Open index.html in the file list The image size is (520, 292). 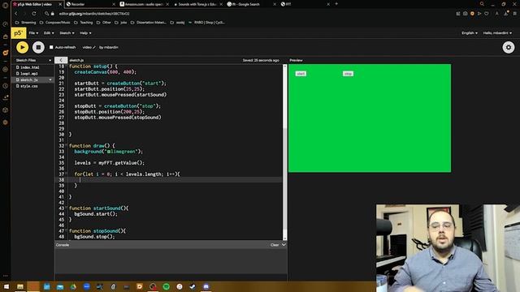[29, 67]
